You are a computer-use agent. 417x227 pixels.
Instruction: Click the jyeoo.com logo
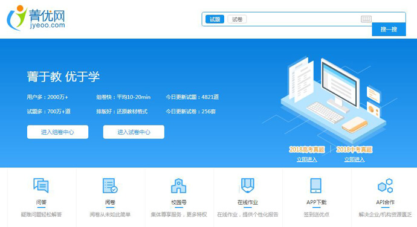tap(36, 18)
